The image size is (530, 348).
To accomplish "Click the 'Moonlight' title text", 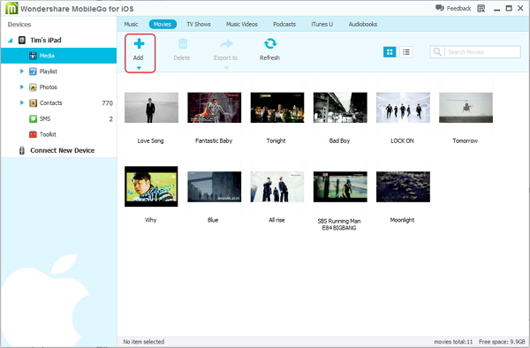I will [402, 220].
